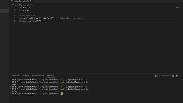Open terminal panel more actions menu
Image resolution: width=183 pixels, height=103 pixels.
[180, 76]
